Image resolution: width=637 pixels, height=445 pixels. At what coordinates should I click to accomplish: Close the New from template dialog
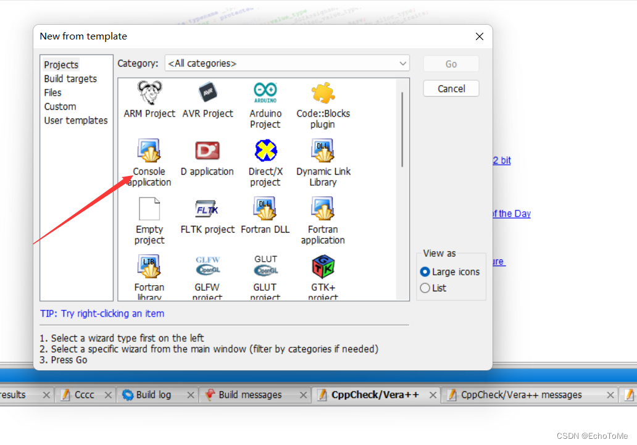[480, 36]
